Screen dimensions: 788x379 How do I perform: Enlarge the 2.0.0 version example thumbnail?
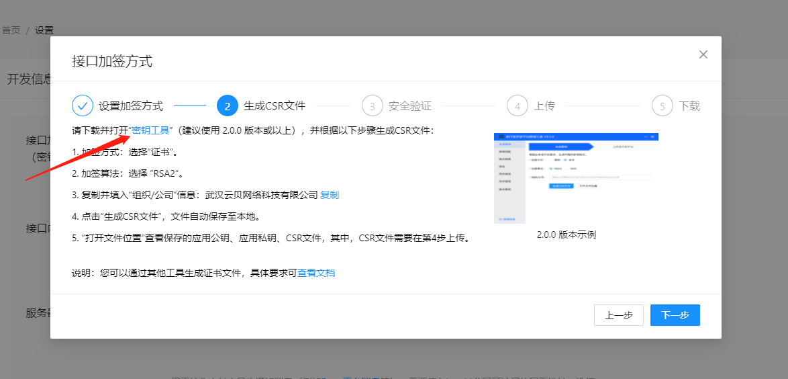pos(576,178)
